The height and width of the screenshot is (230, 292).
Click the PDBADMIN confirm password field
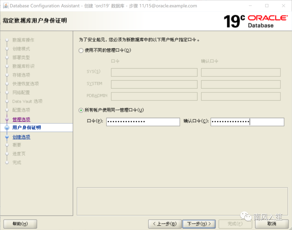[x=241, y=96]
